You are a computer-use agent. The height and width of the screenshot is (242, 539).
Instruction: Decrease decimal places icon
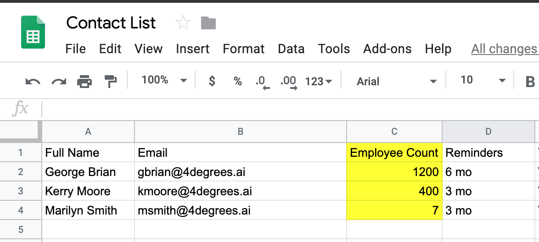263,82
